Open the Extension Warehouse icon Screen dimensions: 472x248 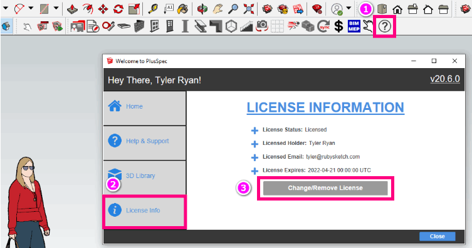(x=283, y=9)
